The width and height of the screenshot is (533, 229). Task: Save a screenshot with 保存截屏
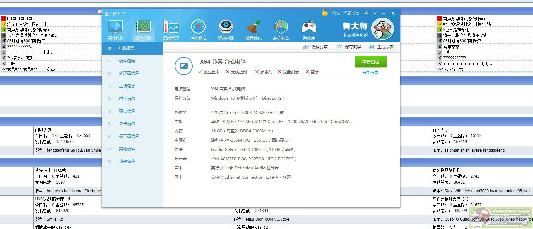pos(349,47)
